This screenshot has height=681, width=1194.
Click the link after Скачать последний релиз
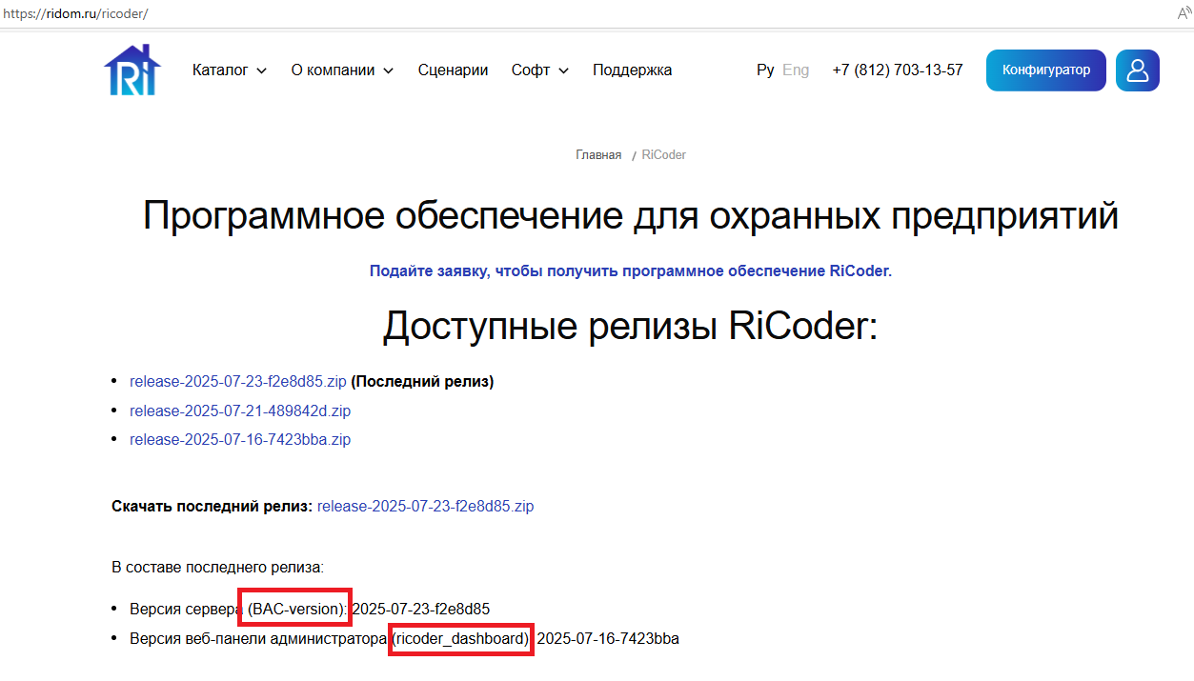point(425,507)
